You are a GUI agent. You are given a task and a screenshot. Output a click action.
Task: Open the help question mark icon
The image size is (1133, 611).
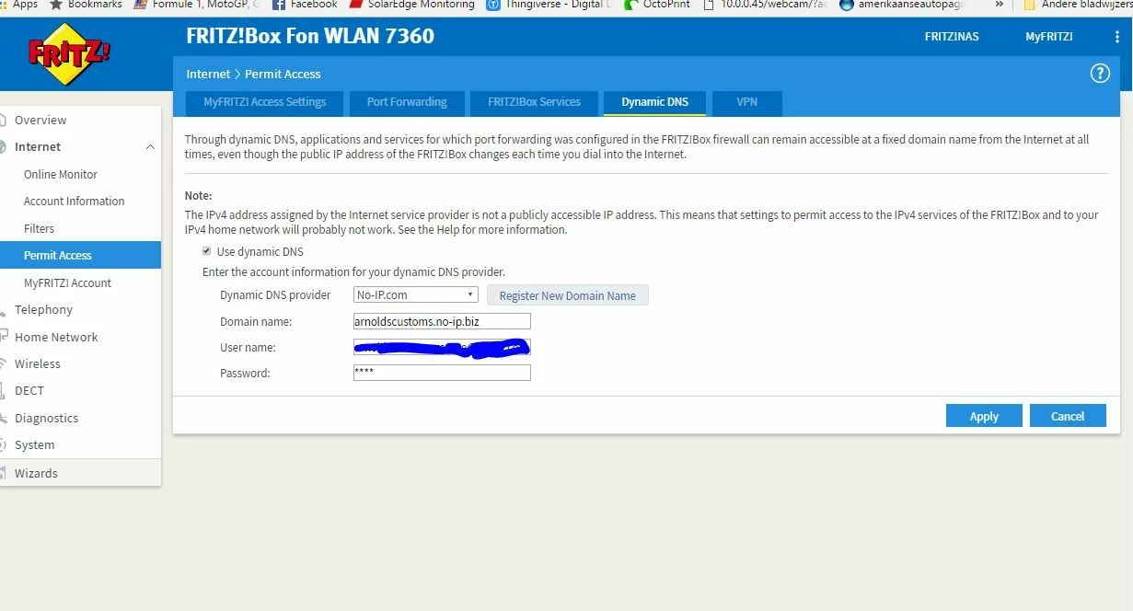pyautogui.click(x=1100, y=74)
